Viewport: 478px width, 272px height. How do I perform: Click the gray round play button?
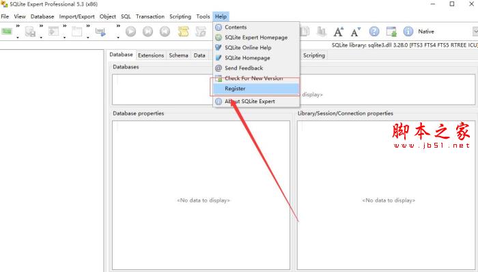point(131,31)
